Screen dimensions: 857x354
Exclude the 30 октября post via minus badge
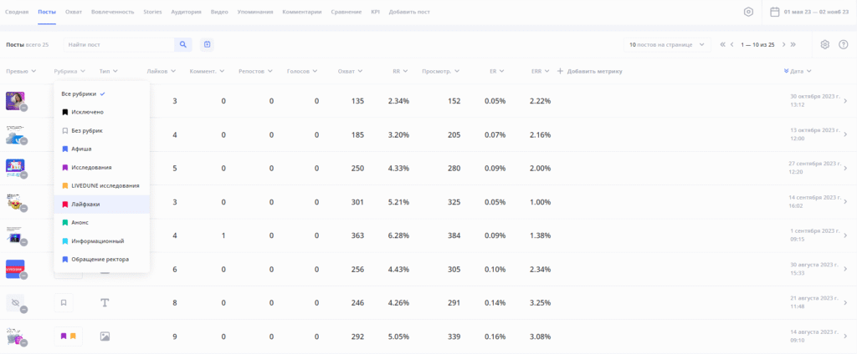[24, 108]
